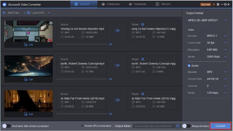This screenshot has width=233, height=131.
Task: Click Robert Downey Concept progress bar
Action: 82,79
